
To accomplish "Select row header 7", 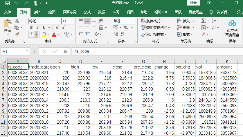I will coord(3,100).
